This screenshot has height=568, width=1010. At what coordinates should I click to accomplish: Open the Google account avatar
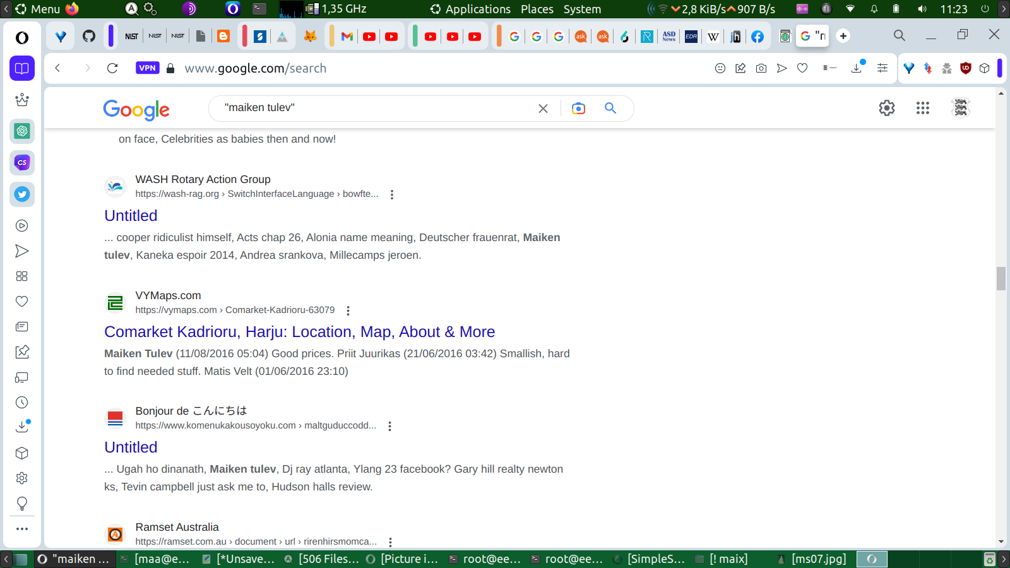pyautogui.click(x=961, y=108)
